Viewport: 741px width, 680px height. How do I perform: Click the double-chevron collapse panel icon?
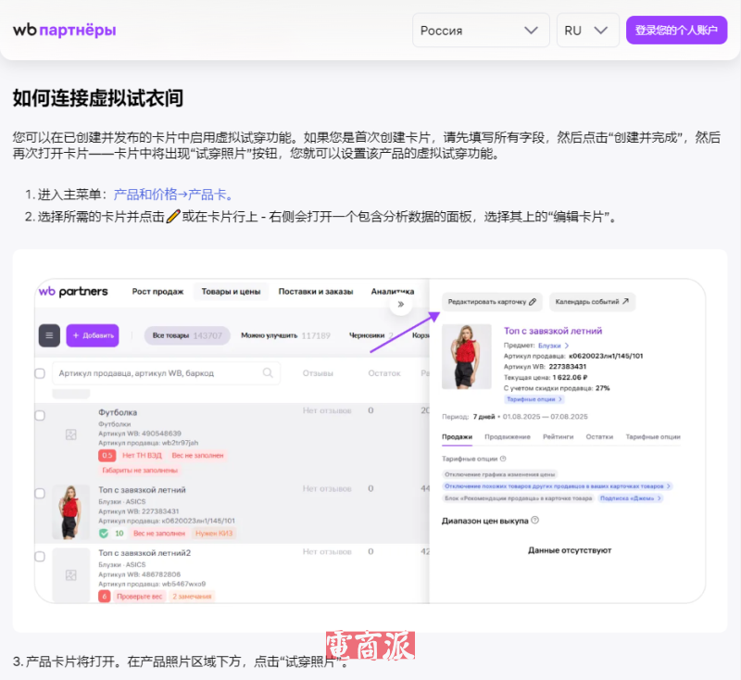400,303
